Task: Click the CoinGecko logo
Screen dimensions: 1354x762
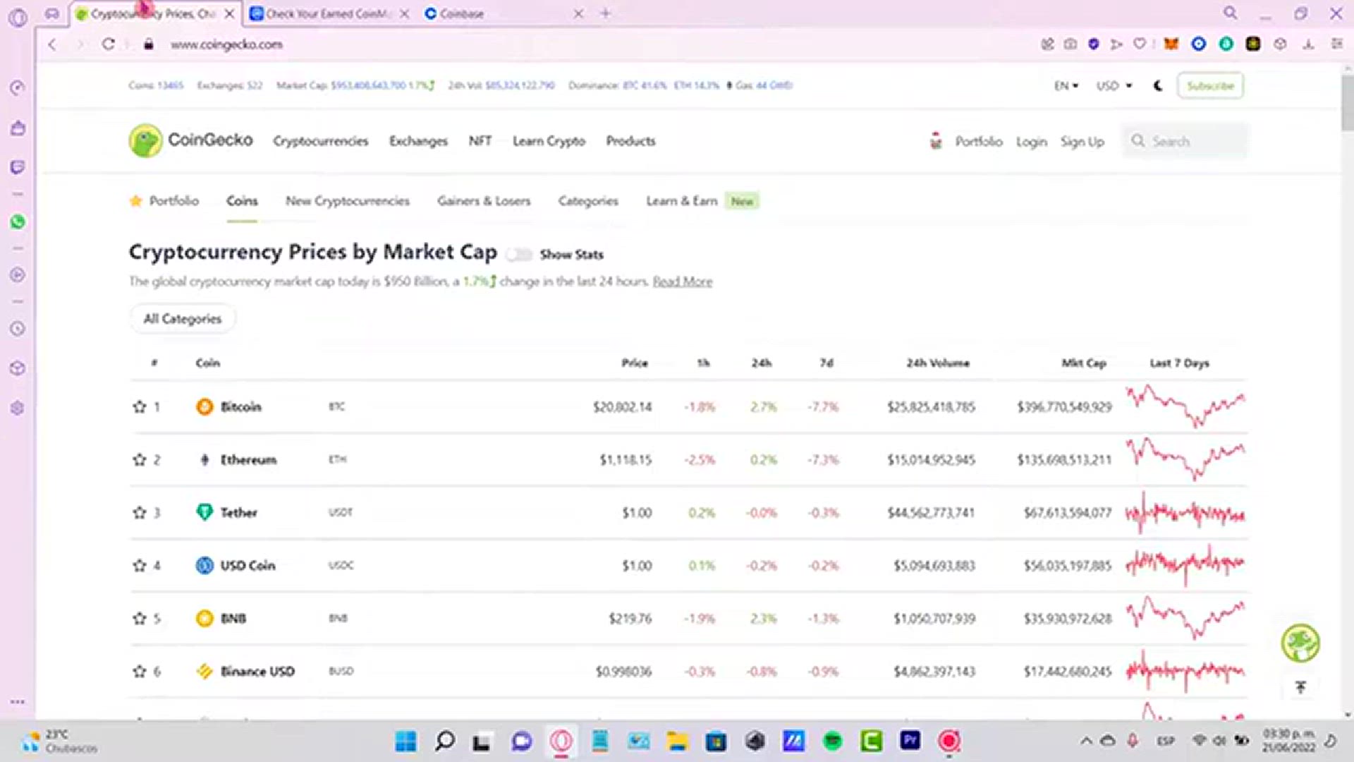Action: pos(190,140)
